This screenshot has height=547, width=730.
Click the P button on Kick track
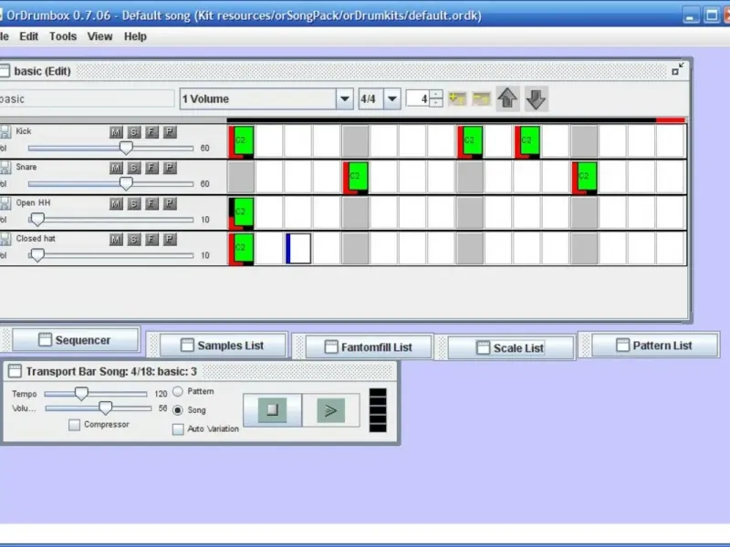coord(170,132)
